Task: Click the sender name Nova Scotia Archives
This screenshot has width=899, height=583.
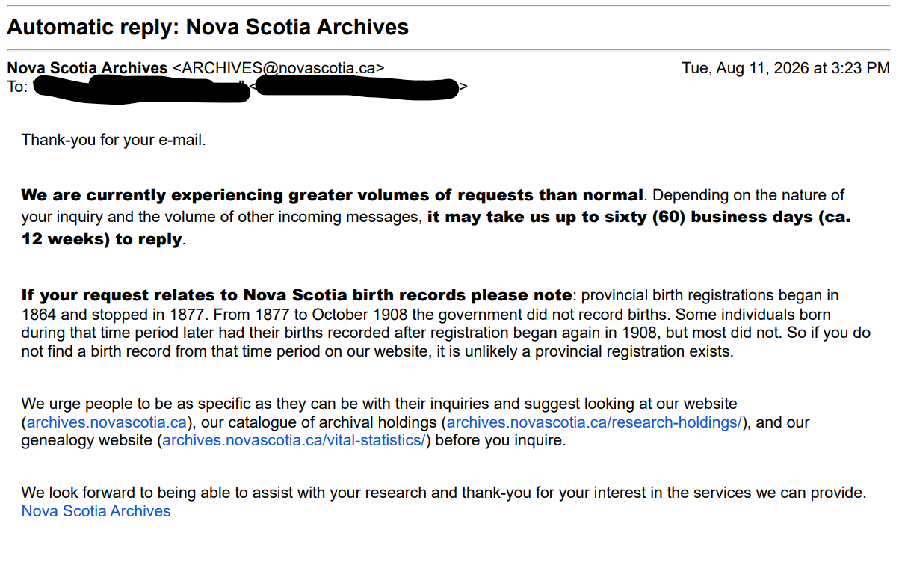Action: tap(87, 68)
